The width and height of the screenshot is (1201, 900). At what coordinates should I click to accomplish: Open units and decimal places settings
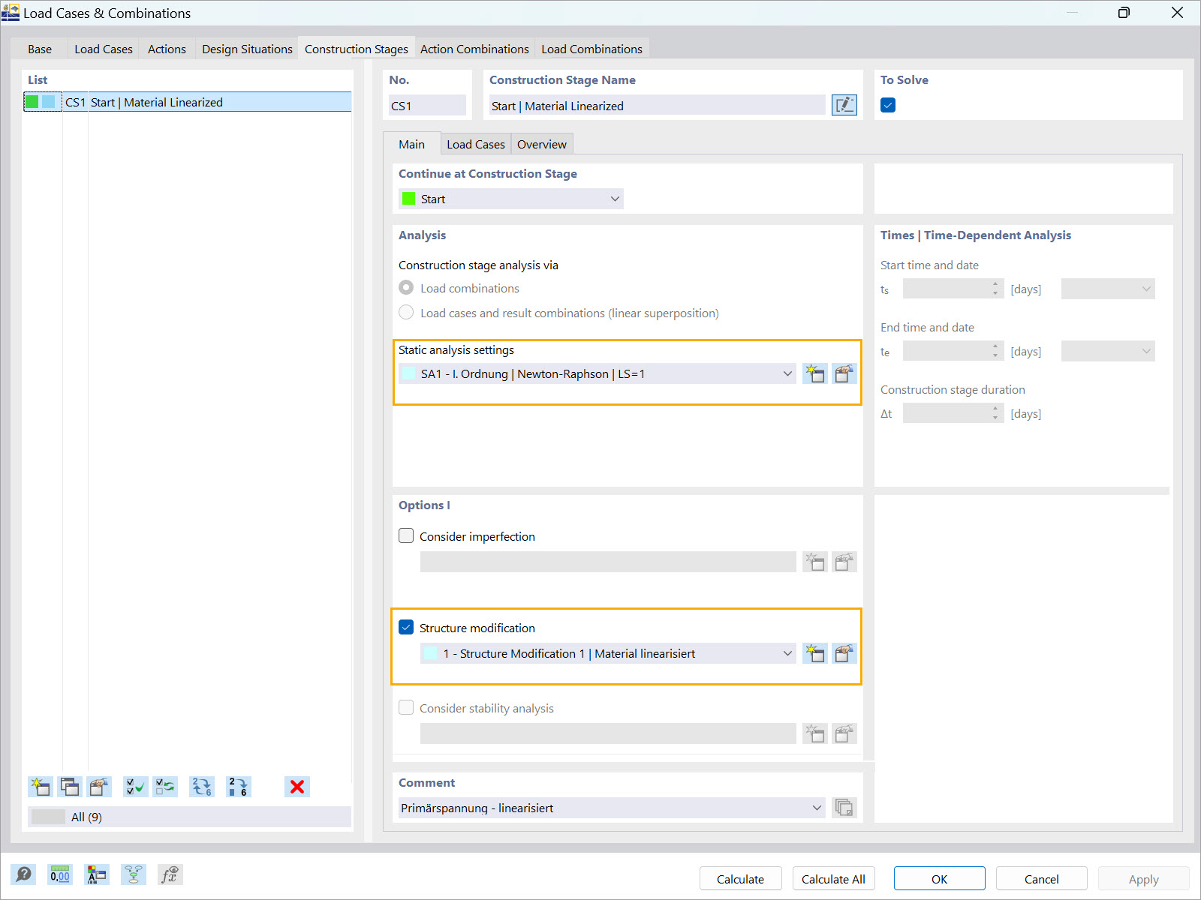[60, 874]
